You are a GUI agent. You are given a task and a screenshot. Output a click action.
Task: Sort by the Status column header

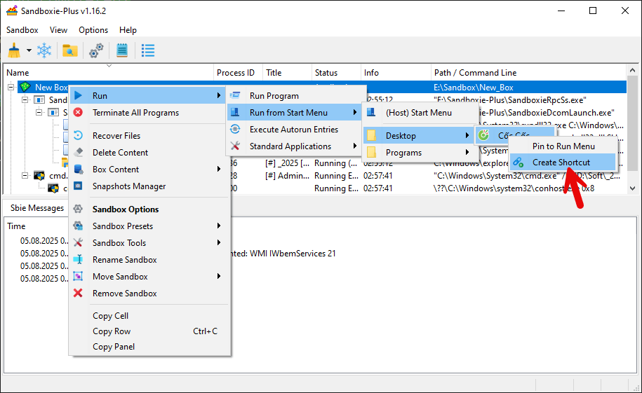click(x=336, y=73)
